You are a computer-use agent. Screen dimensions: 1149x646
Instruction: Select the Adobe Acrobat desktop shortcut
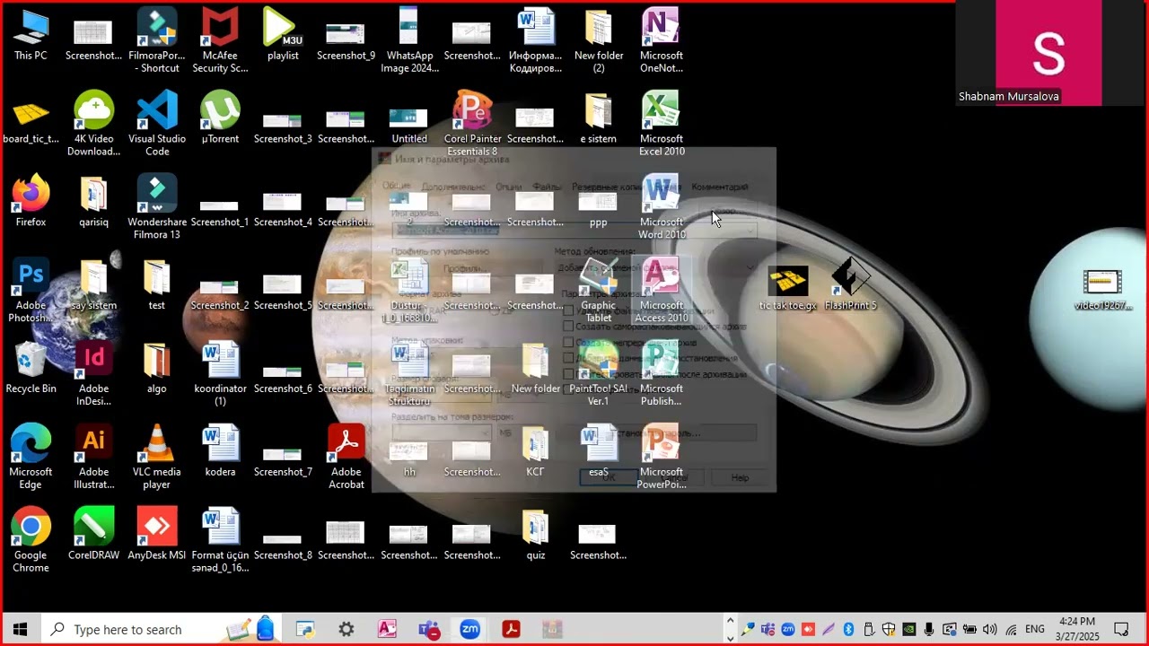tap(346, 458)
